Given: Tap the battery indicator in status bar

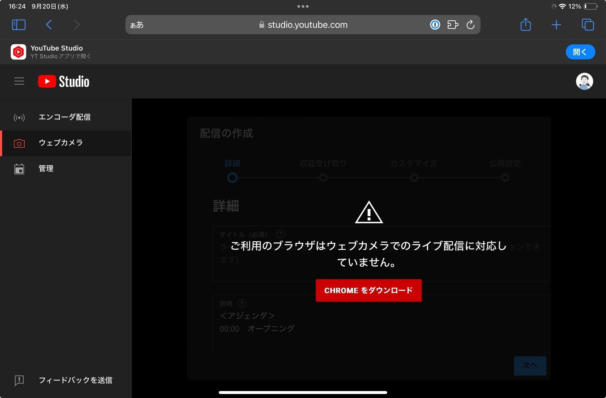Looking at the screenshot, I should (591, 6).
